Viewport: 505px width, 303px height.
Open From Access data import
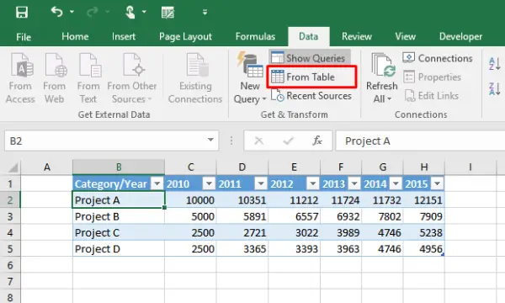tap(20, 78)
